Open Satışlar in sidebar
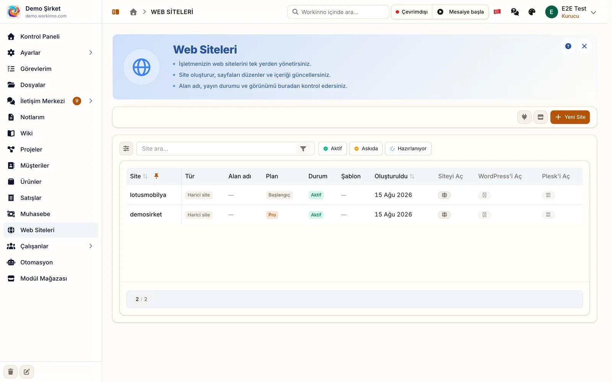The height and width of the screenshot is (382, 612). [x=50, y=198]
